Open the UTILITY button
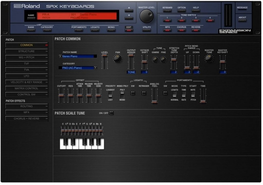 (x=147, y=30)
